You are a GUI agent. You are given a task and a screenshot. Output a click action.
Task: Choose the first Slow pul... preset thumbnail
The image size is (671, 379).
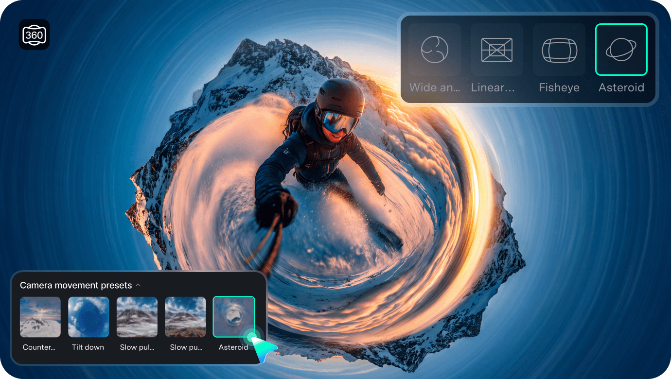(137, 317)
